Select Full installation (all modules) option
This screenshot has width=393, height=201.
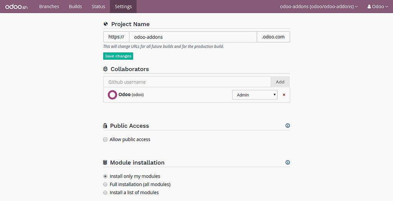tap(105, 185)
